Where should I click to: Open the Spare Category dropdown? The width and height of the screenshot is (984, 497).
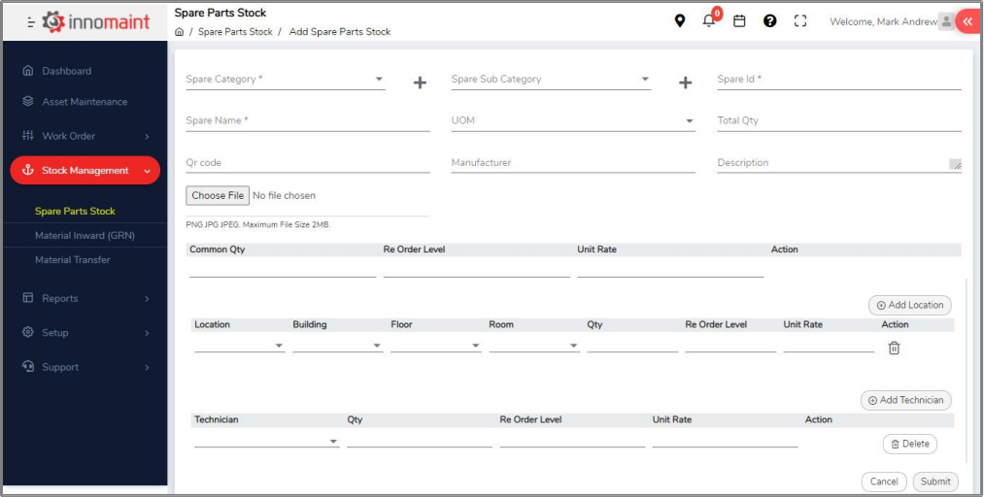tap(285, 80)
